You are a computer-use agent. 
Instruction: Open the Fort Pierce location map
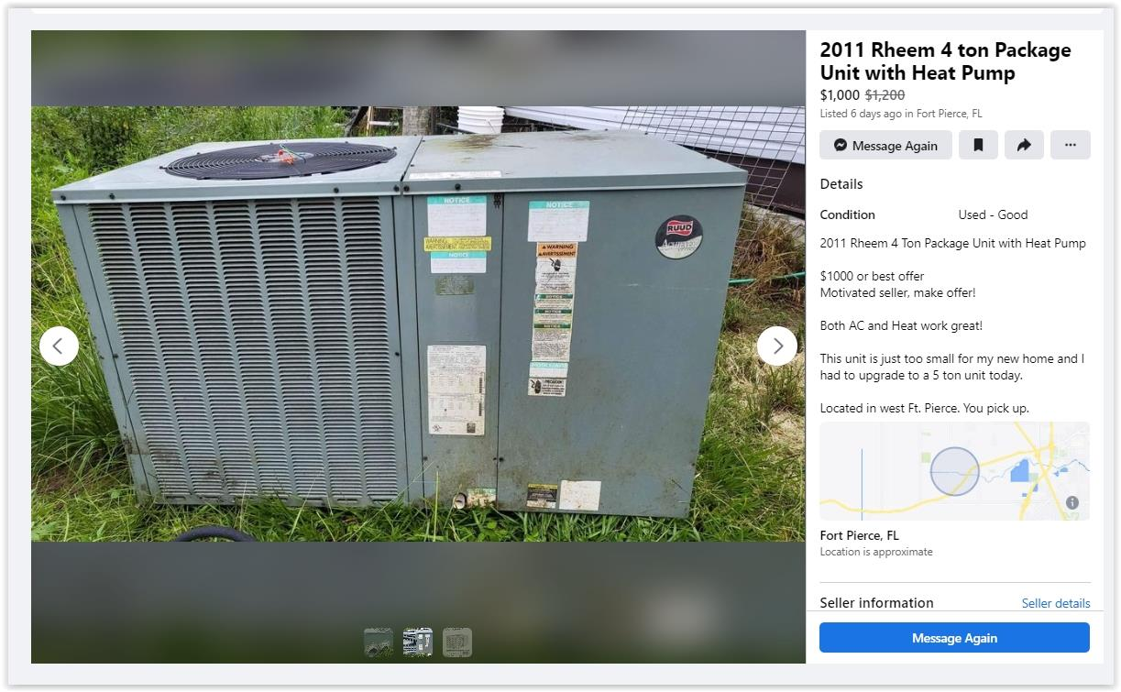pyautogui.click(x=954, y=471)
